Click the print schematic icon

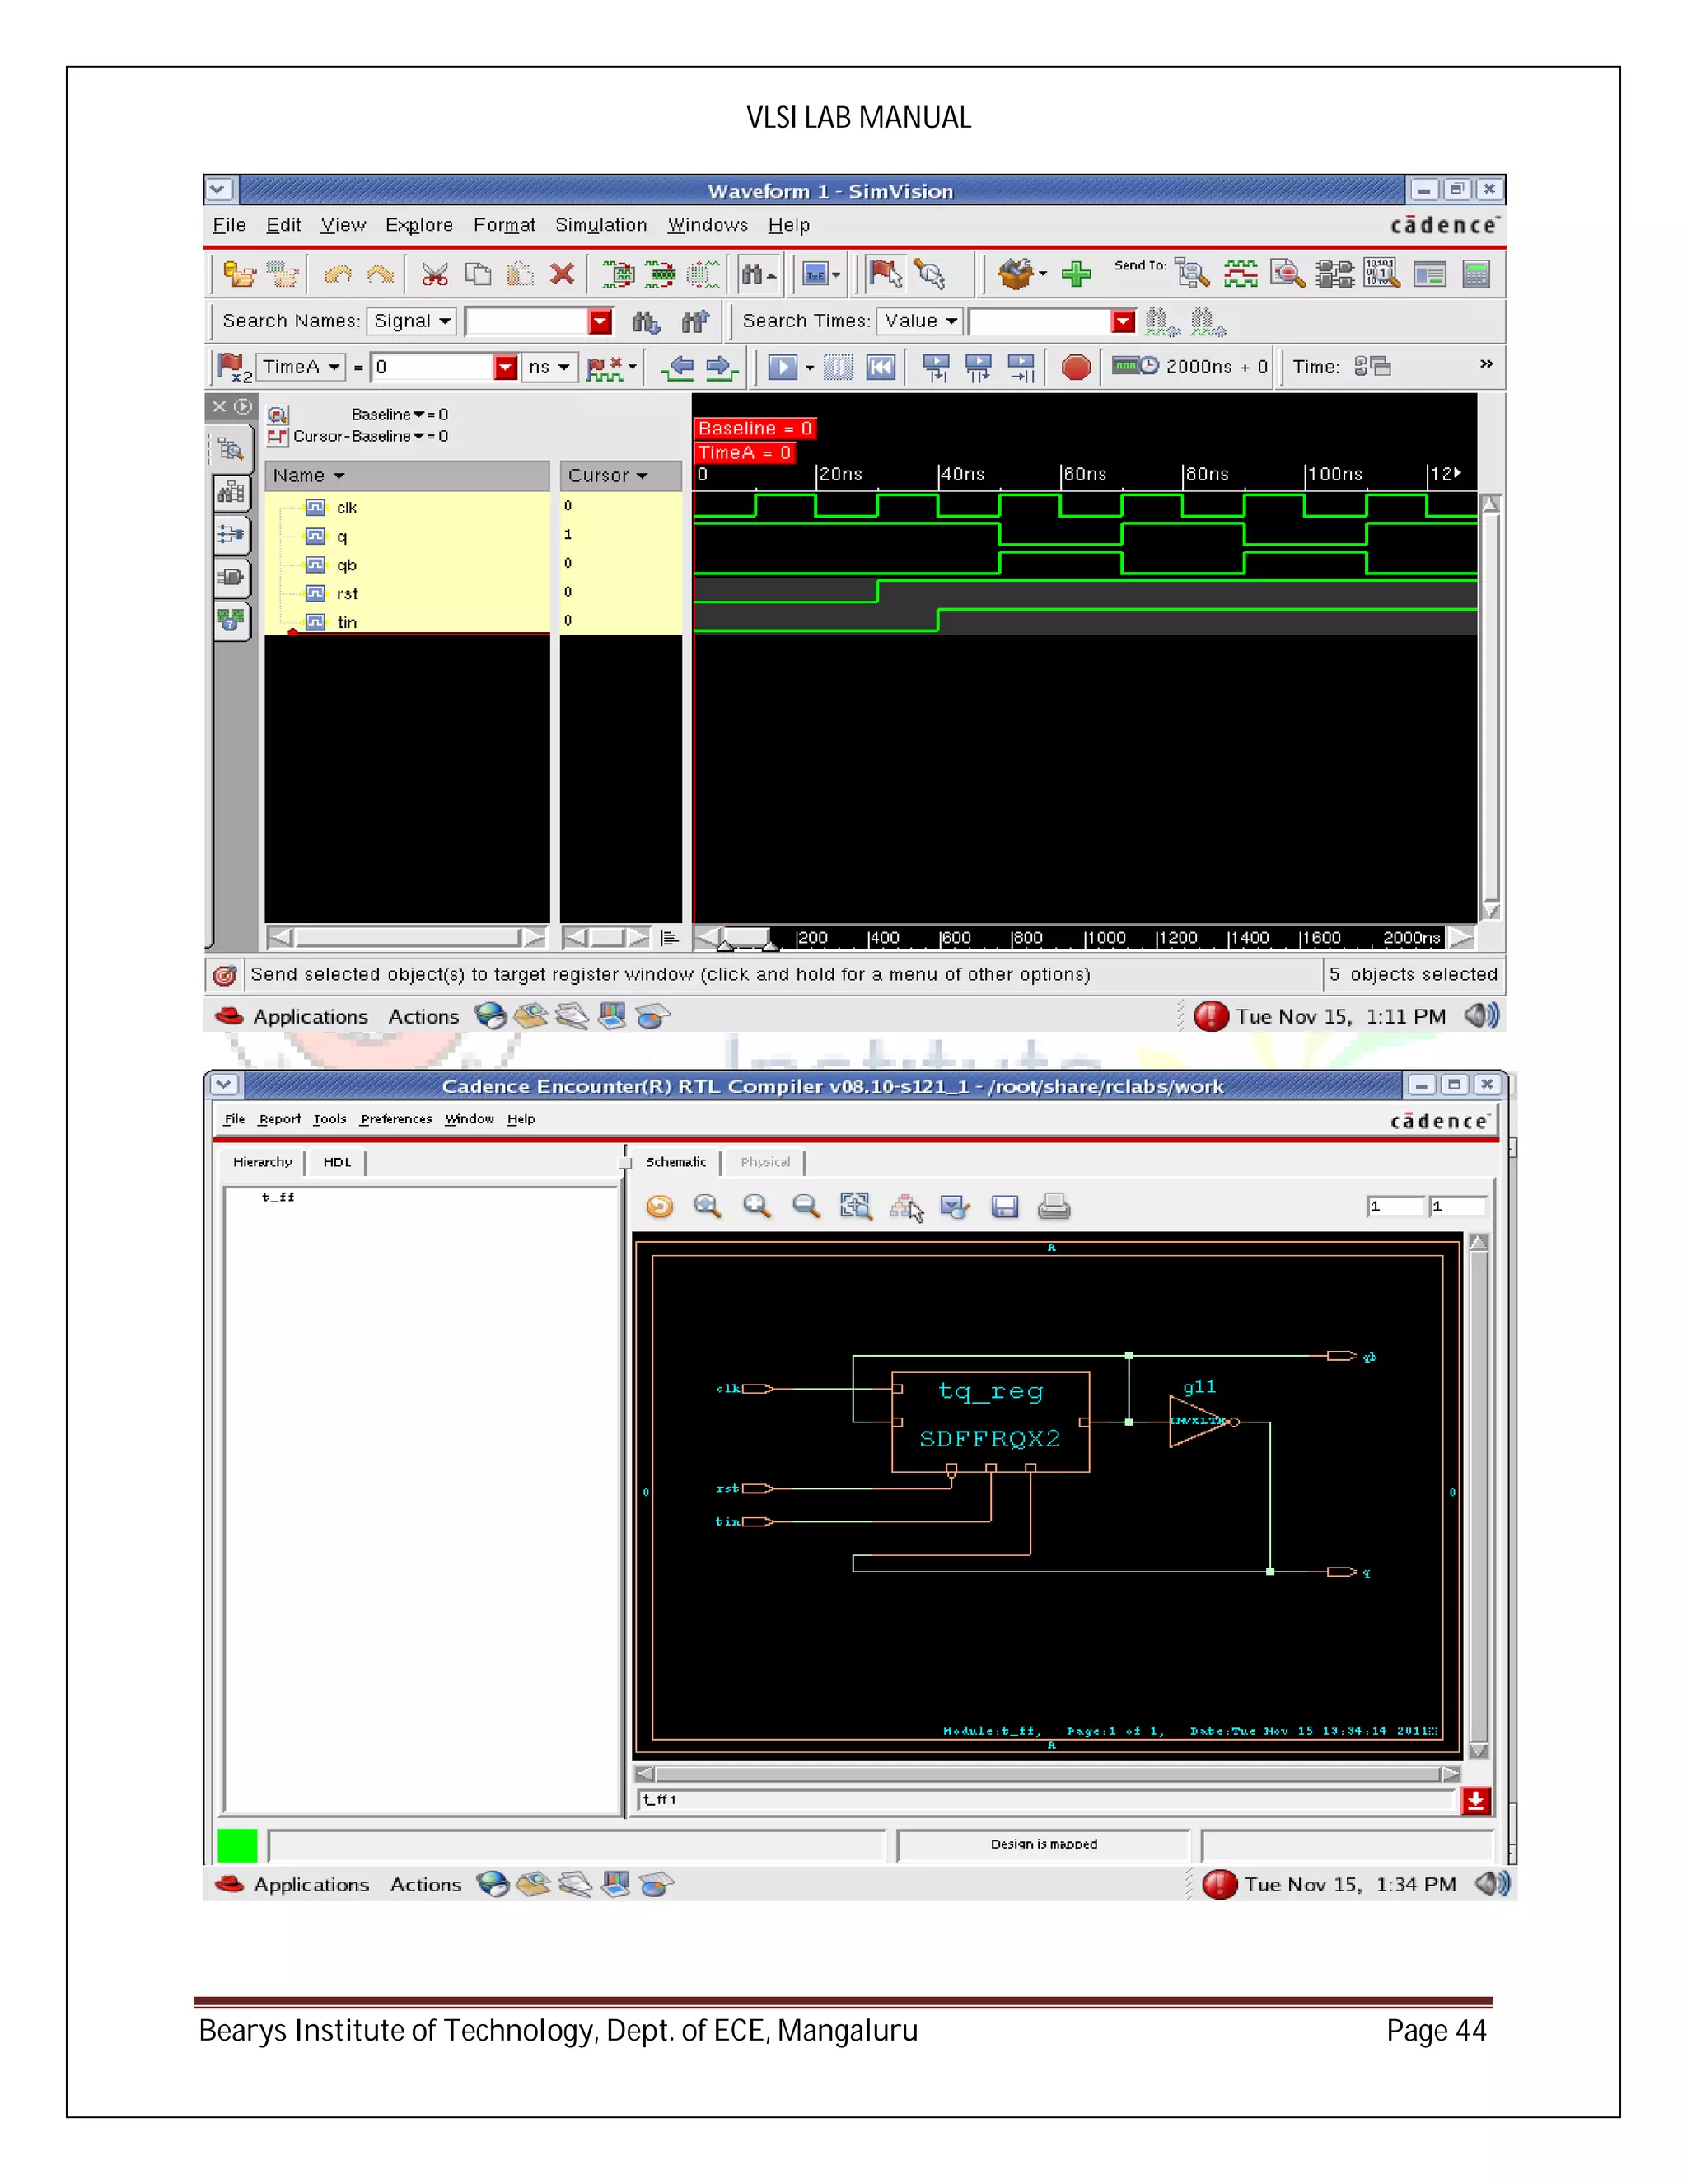point(1054,1207)
